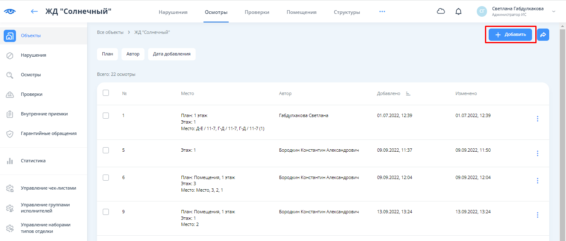Open Статистика bar chart icon in sidebar
This screenshot has width=566, height=241.
[x=10, y=161]
